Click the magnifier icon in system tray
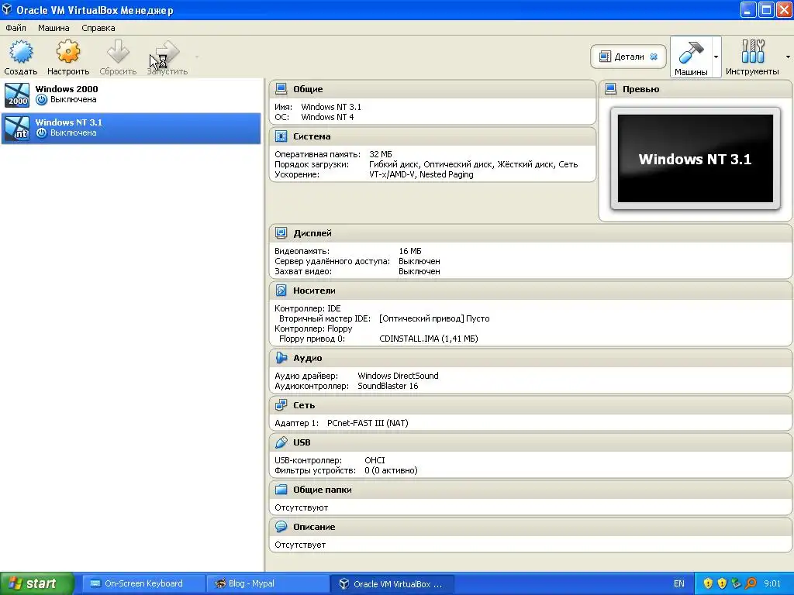The width and height of the screenshot is (794, 595). 751,583
